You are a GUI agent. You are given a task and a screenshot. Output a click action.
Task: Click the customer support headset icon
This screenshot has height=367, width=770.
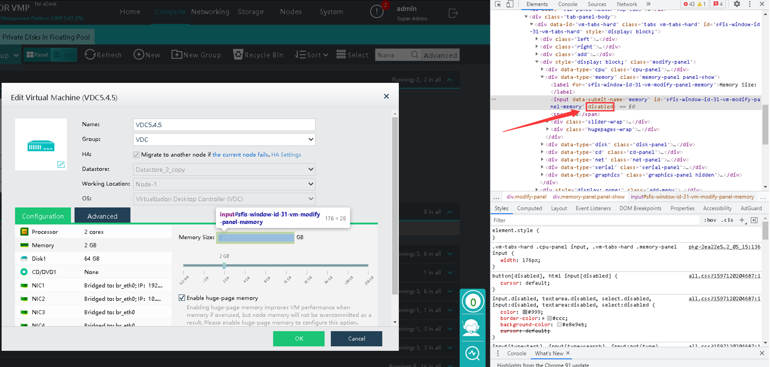coord(473,327)
